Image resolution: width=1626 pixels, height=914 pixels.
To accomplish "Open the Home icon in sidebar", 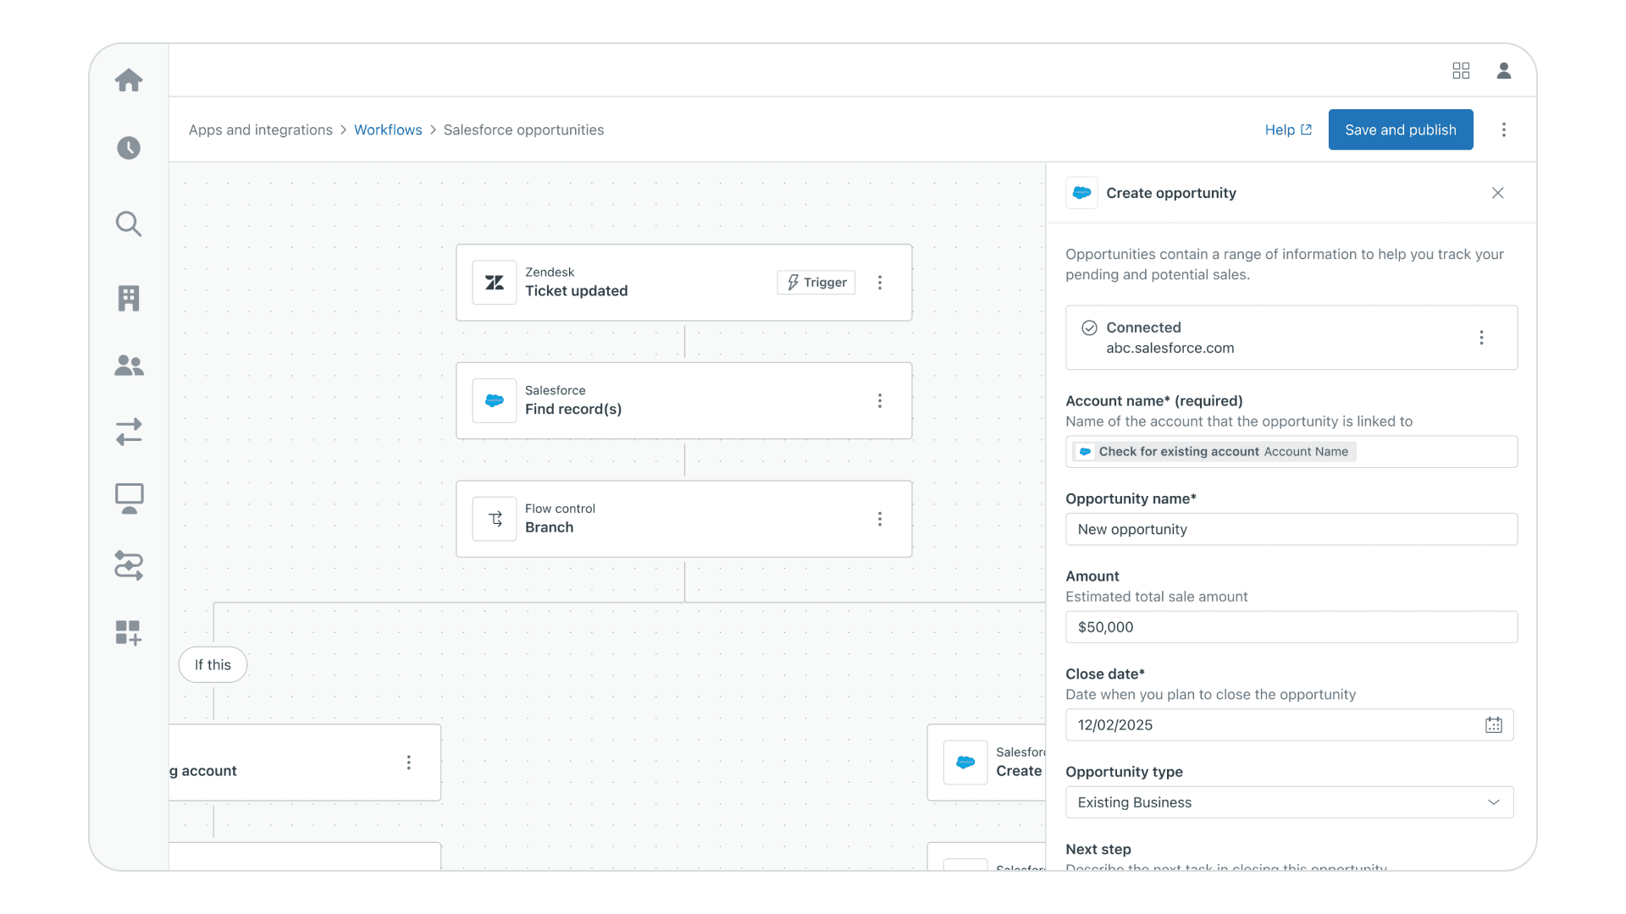I will (x=129, y=80).
